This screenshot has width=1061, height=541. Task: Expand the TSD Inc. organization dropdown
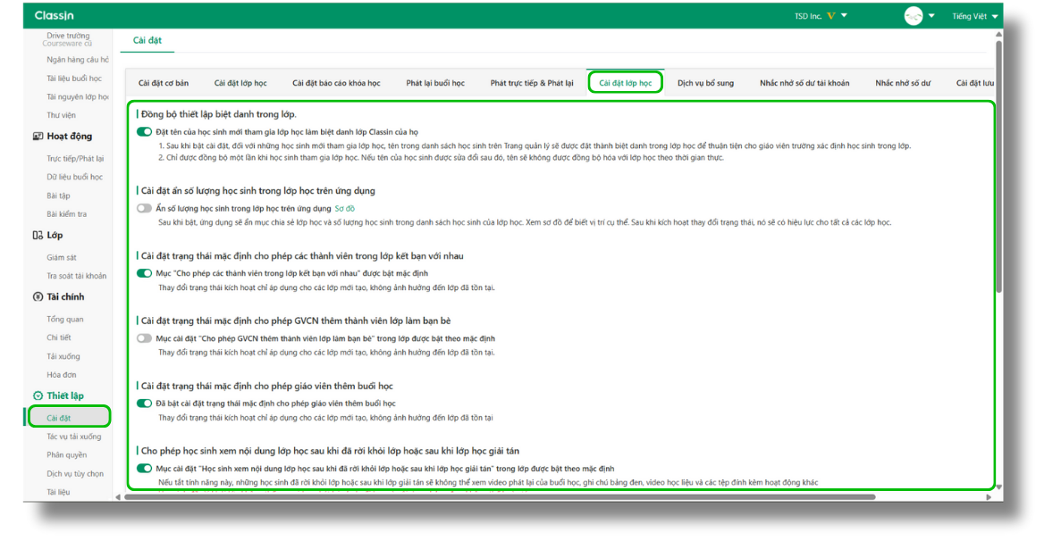click(x=844, y=16)
